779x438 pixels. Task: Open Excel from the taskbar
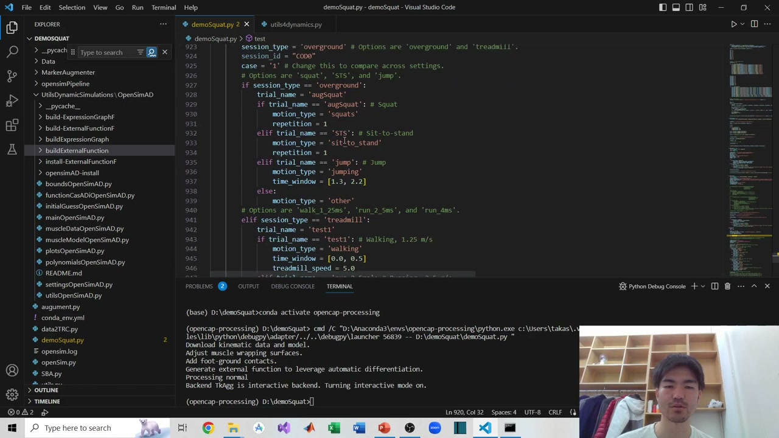click(334, 428)
